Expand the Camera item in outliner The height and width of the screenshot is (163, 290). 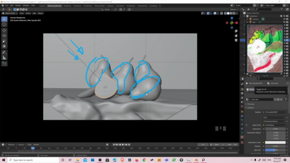[x=247, y=19]
